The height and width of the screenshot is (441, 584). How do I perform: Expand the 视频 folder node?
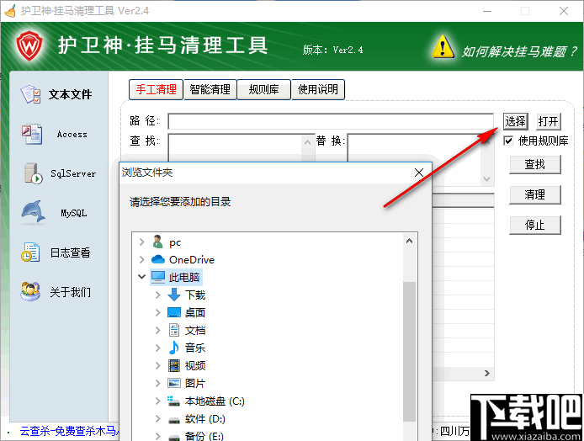coord(158,365)
